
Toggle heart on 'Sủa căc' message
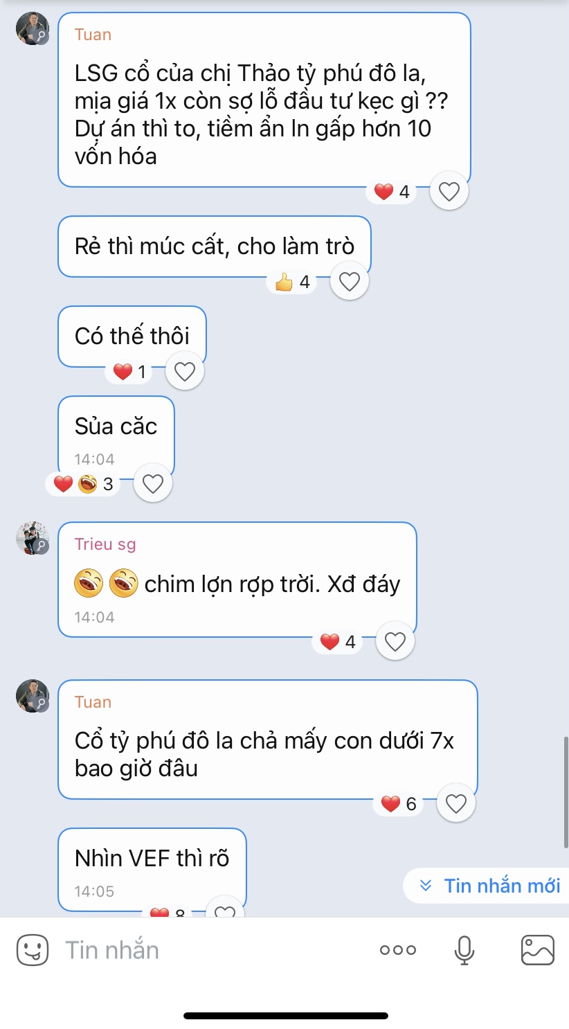152,483
